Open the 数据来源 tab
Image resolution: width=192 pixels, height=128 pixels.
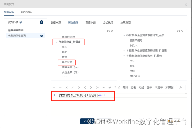click(x=56, y=22)
